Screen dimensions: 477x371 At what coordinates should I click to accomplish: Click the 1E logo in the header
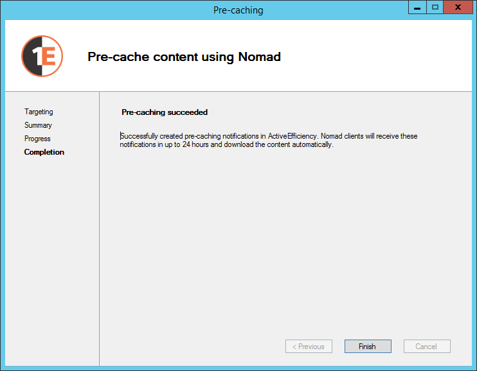pyautogui.click(x=42, y=56)
